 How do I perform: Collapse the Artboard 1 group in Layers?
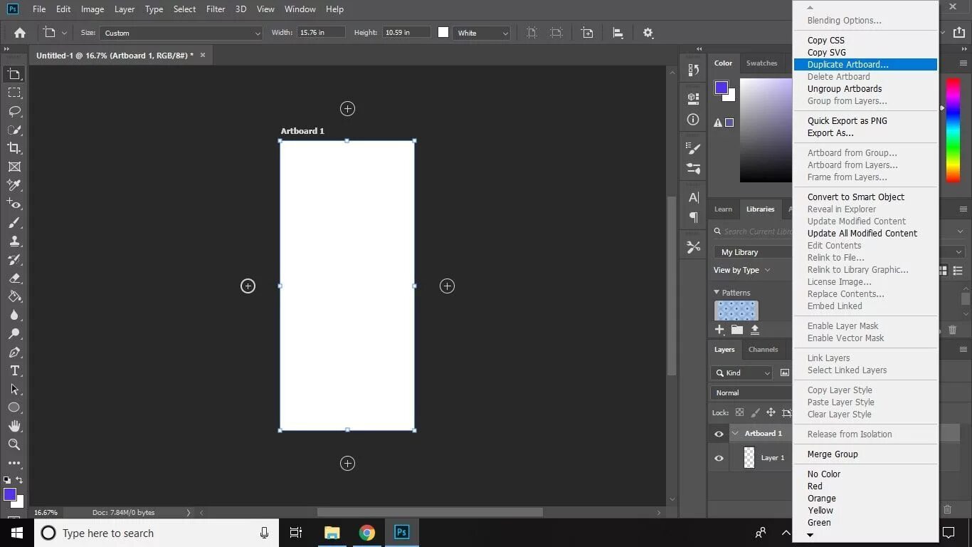735,434
